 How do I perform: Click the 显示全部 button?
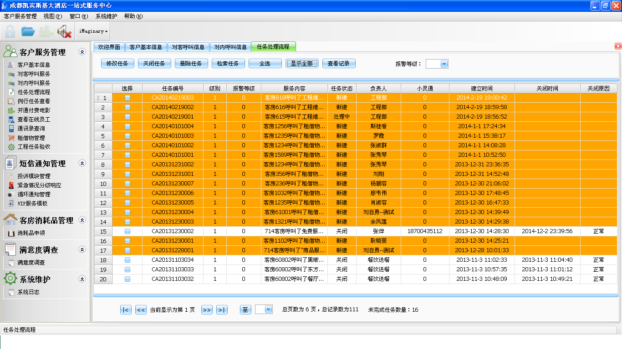[302, 64]
